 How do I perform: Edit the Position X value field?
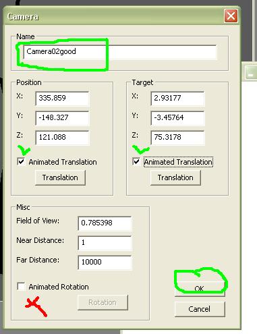(x=62, y=99)
